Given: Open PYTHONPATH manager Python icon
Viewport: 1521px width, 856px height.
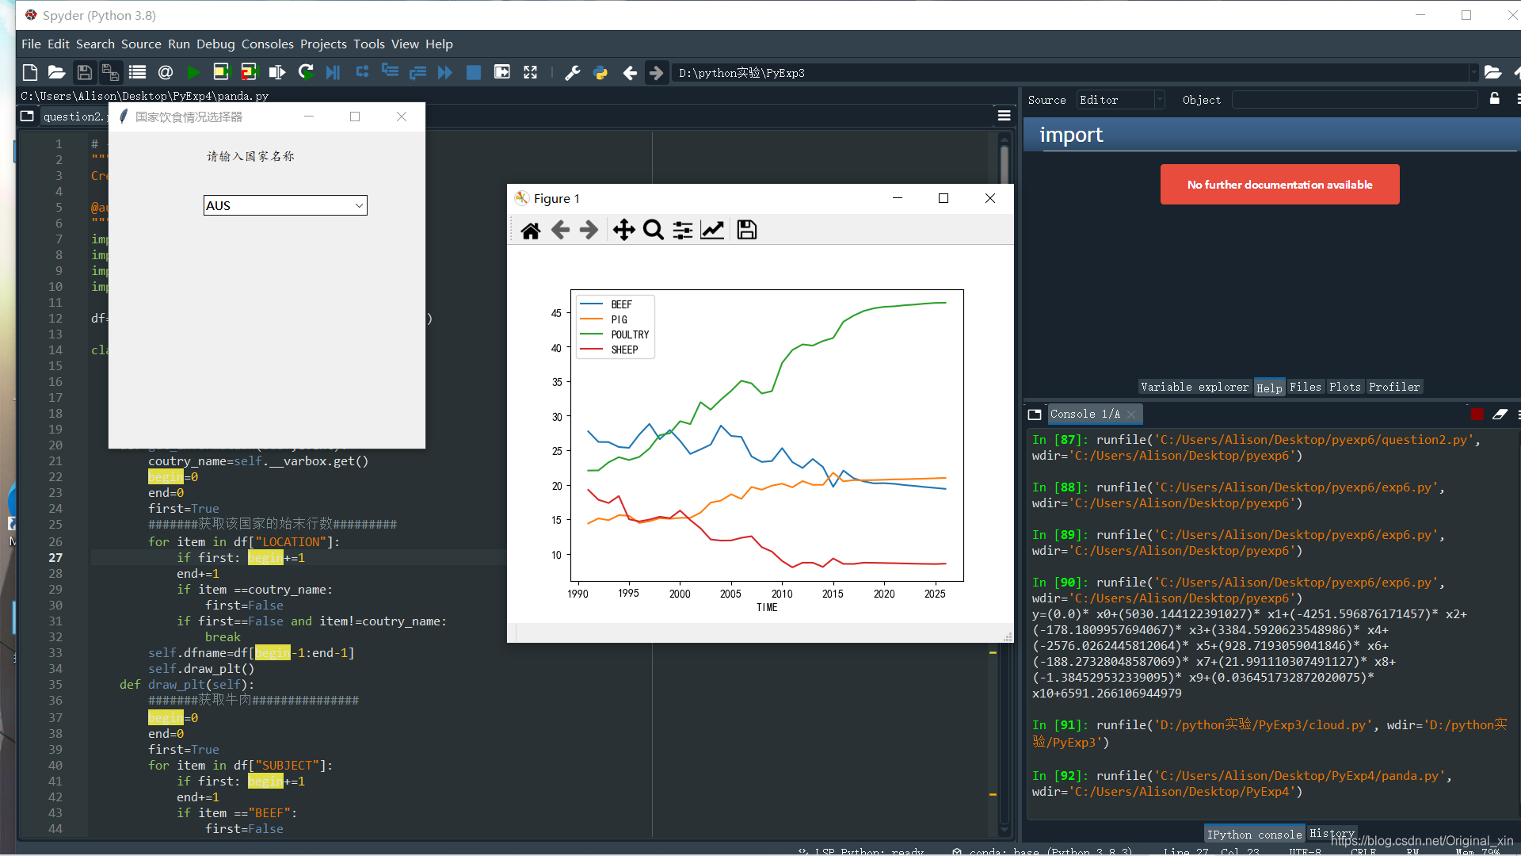Looking at the screenshot, I should point(600,73).
